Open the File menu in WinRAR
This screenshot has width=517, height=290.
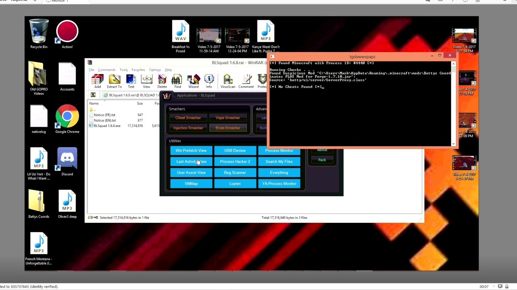(92, 70)
